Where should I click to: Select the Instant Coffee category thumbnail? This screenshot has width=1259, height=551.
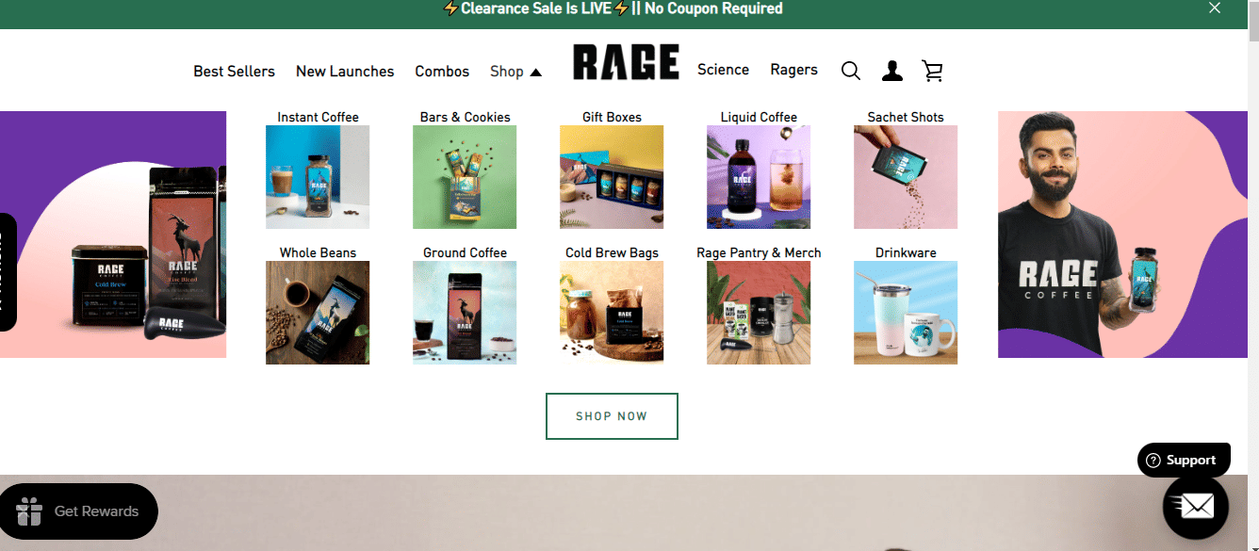(318, 177)
